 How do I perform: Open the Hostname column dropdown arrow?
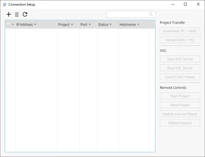tap(138, 24)
